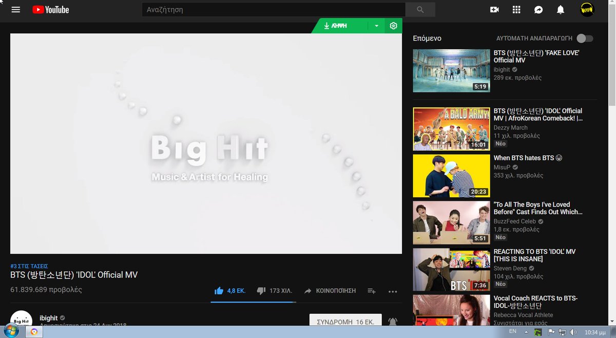Open "To All The Boys I've Loved Before" title
The width and height of the screenshot is (616, 338).
538,208
